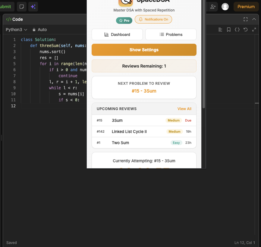Toggle the Notifications On button

[153, 19]
